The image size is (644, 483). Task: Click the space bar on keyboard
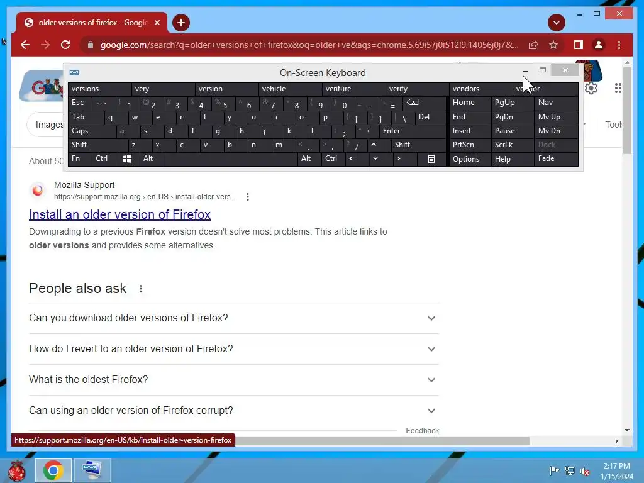(230, 159)
